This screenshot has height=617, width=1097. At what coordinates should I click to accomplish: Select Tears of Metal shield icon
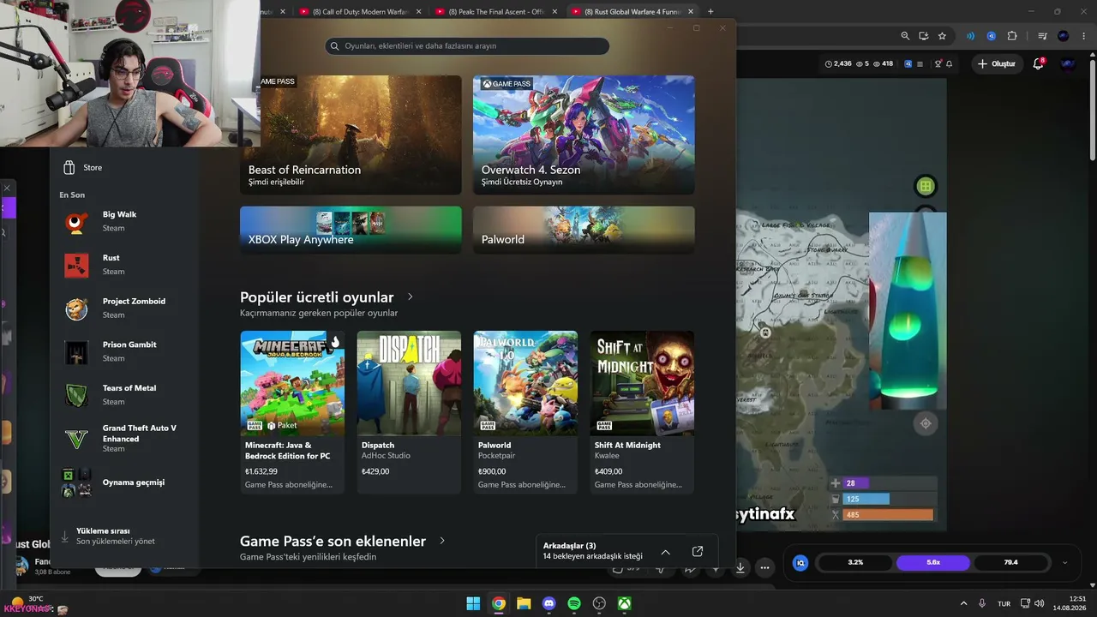click(x=76, y=395)
